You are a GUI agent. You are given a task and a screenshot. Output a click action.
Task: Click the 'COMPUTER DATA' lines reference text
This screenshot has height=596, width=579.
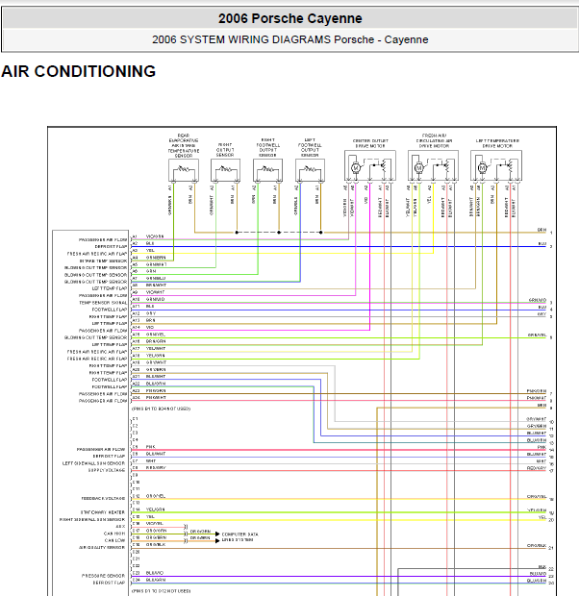point(240,534)
